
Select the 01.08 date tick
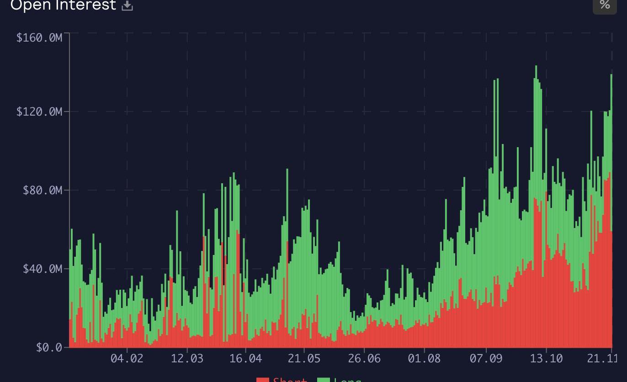coord(424,358)
